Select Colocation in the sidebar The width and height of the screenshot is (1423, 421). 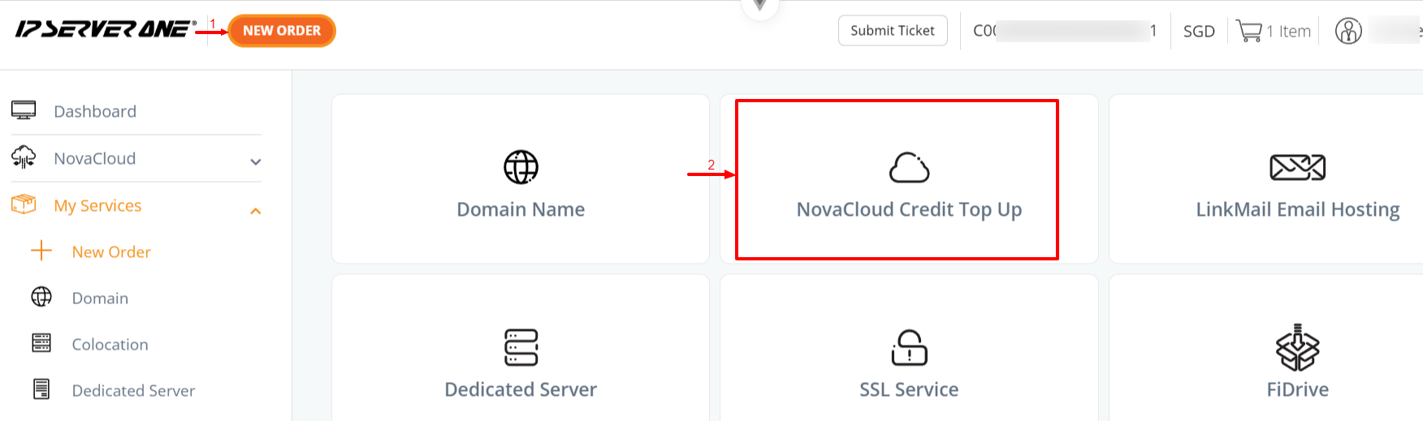[110, 344]
